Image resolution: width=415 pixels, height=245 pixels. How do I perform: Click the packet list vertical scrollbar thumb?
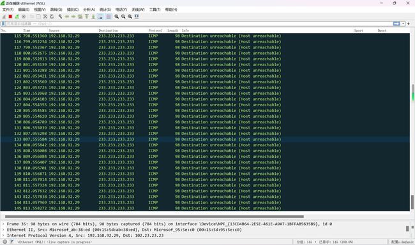[412, 202]
